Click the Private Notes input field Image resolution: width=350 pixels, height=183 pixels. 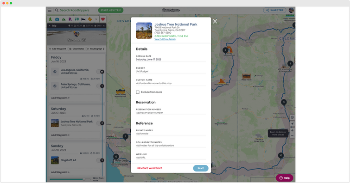point(171,134)
